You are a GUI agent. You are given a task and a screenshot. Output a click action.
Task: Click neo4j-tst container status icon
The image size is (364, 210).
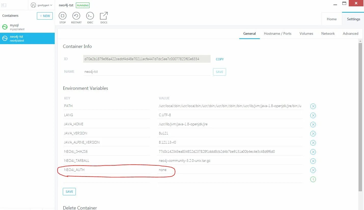click(x=5, y=38)
